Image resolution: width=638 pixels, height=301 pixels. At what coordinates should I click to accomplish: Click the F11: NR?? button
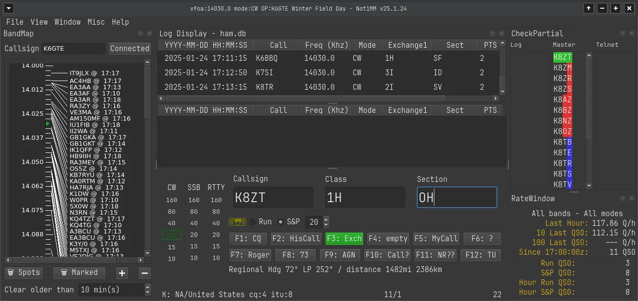(435, 255)
